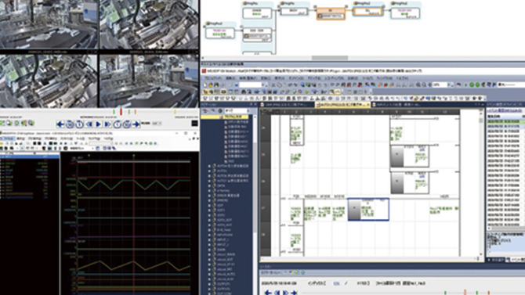Expand the e-Factory tree node
The image size is (525, 295).
pyautogui.click(x=209, y=190)
